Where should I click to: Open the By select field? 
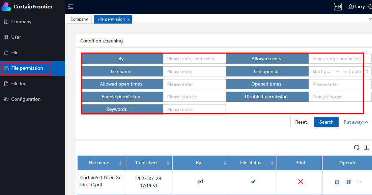pyautogui.click(x=195, y=59)
